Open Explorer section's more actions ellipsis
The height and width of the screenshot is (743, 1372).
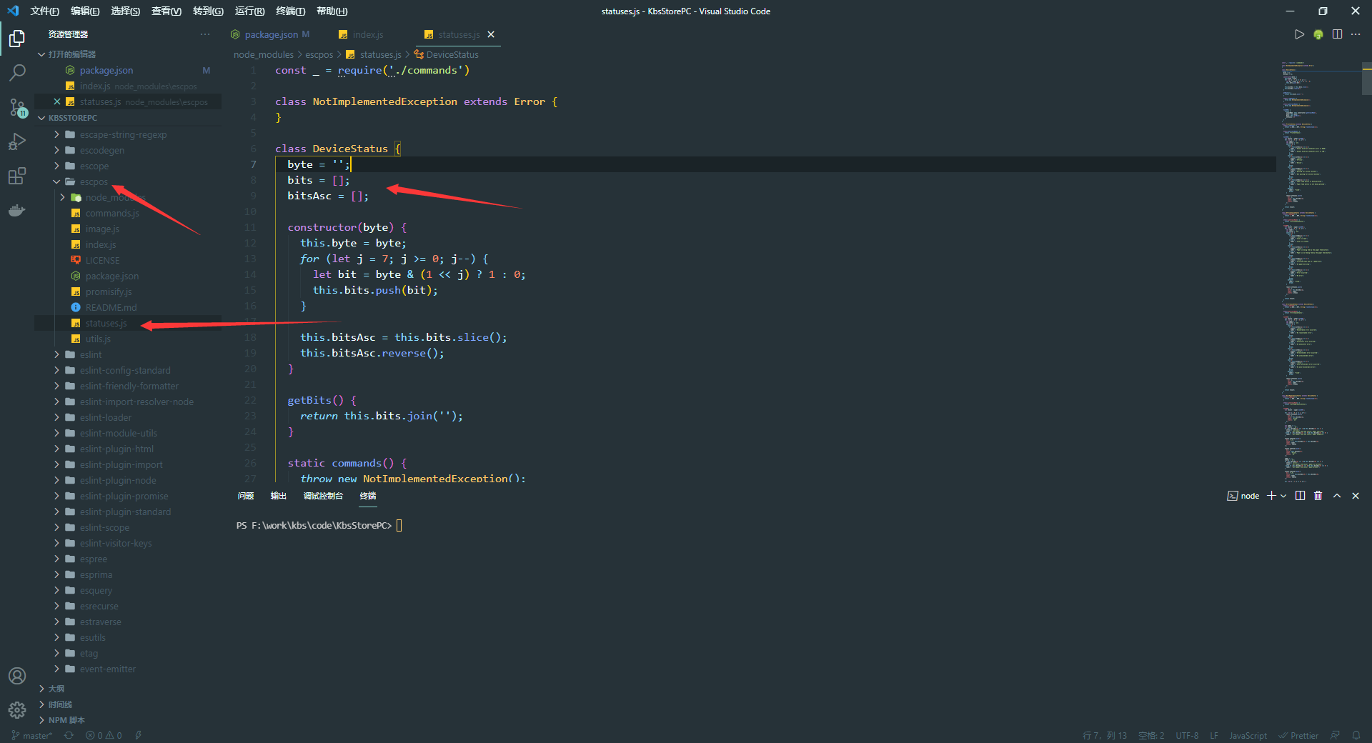(205, 34)
